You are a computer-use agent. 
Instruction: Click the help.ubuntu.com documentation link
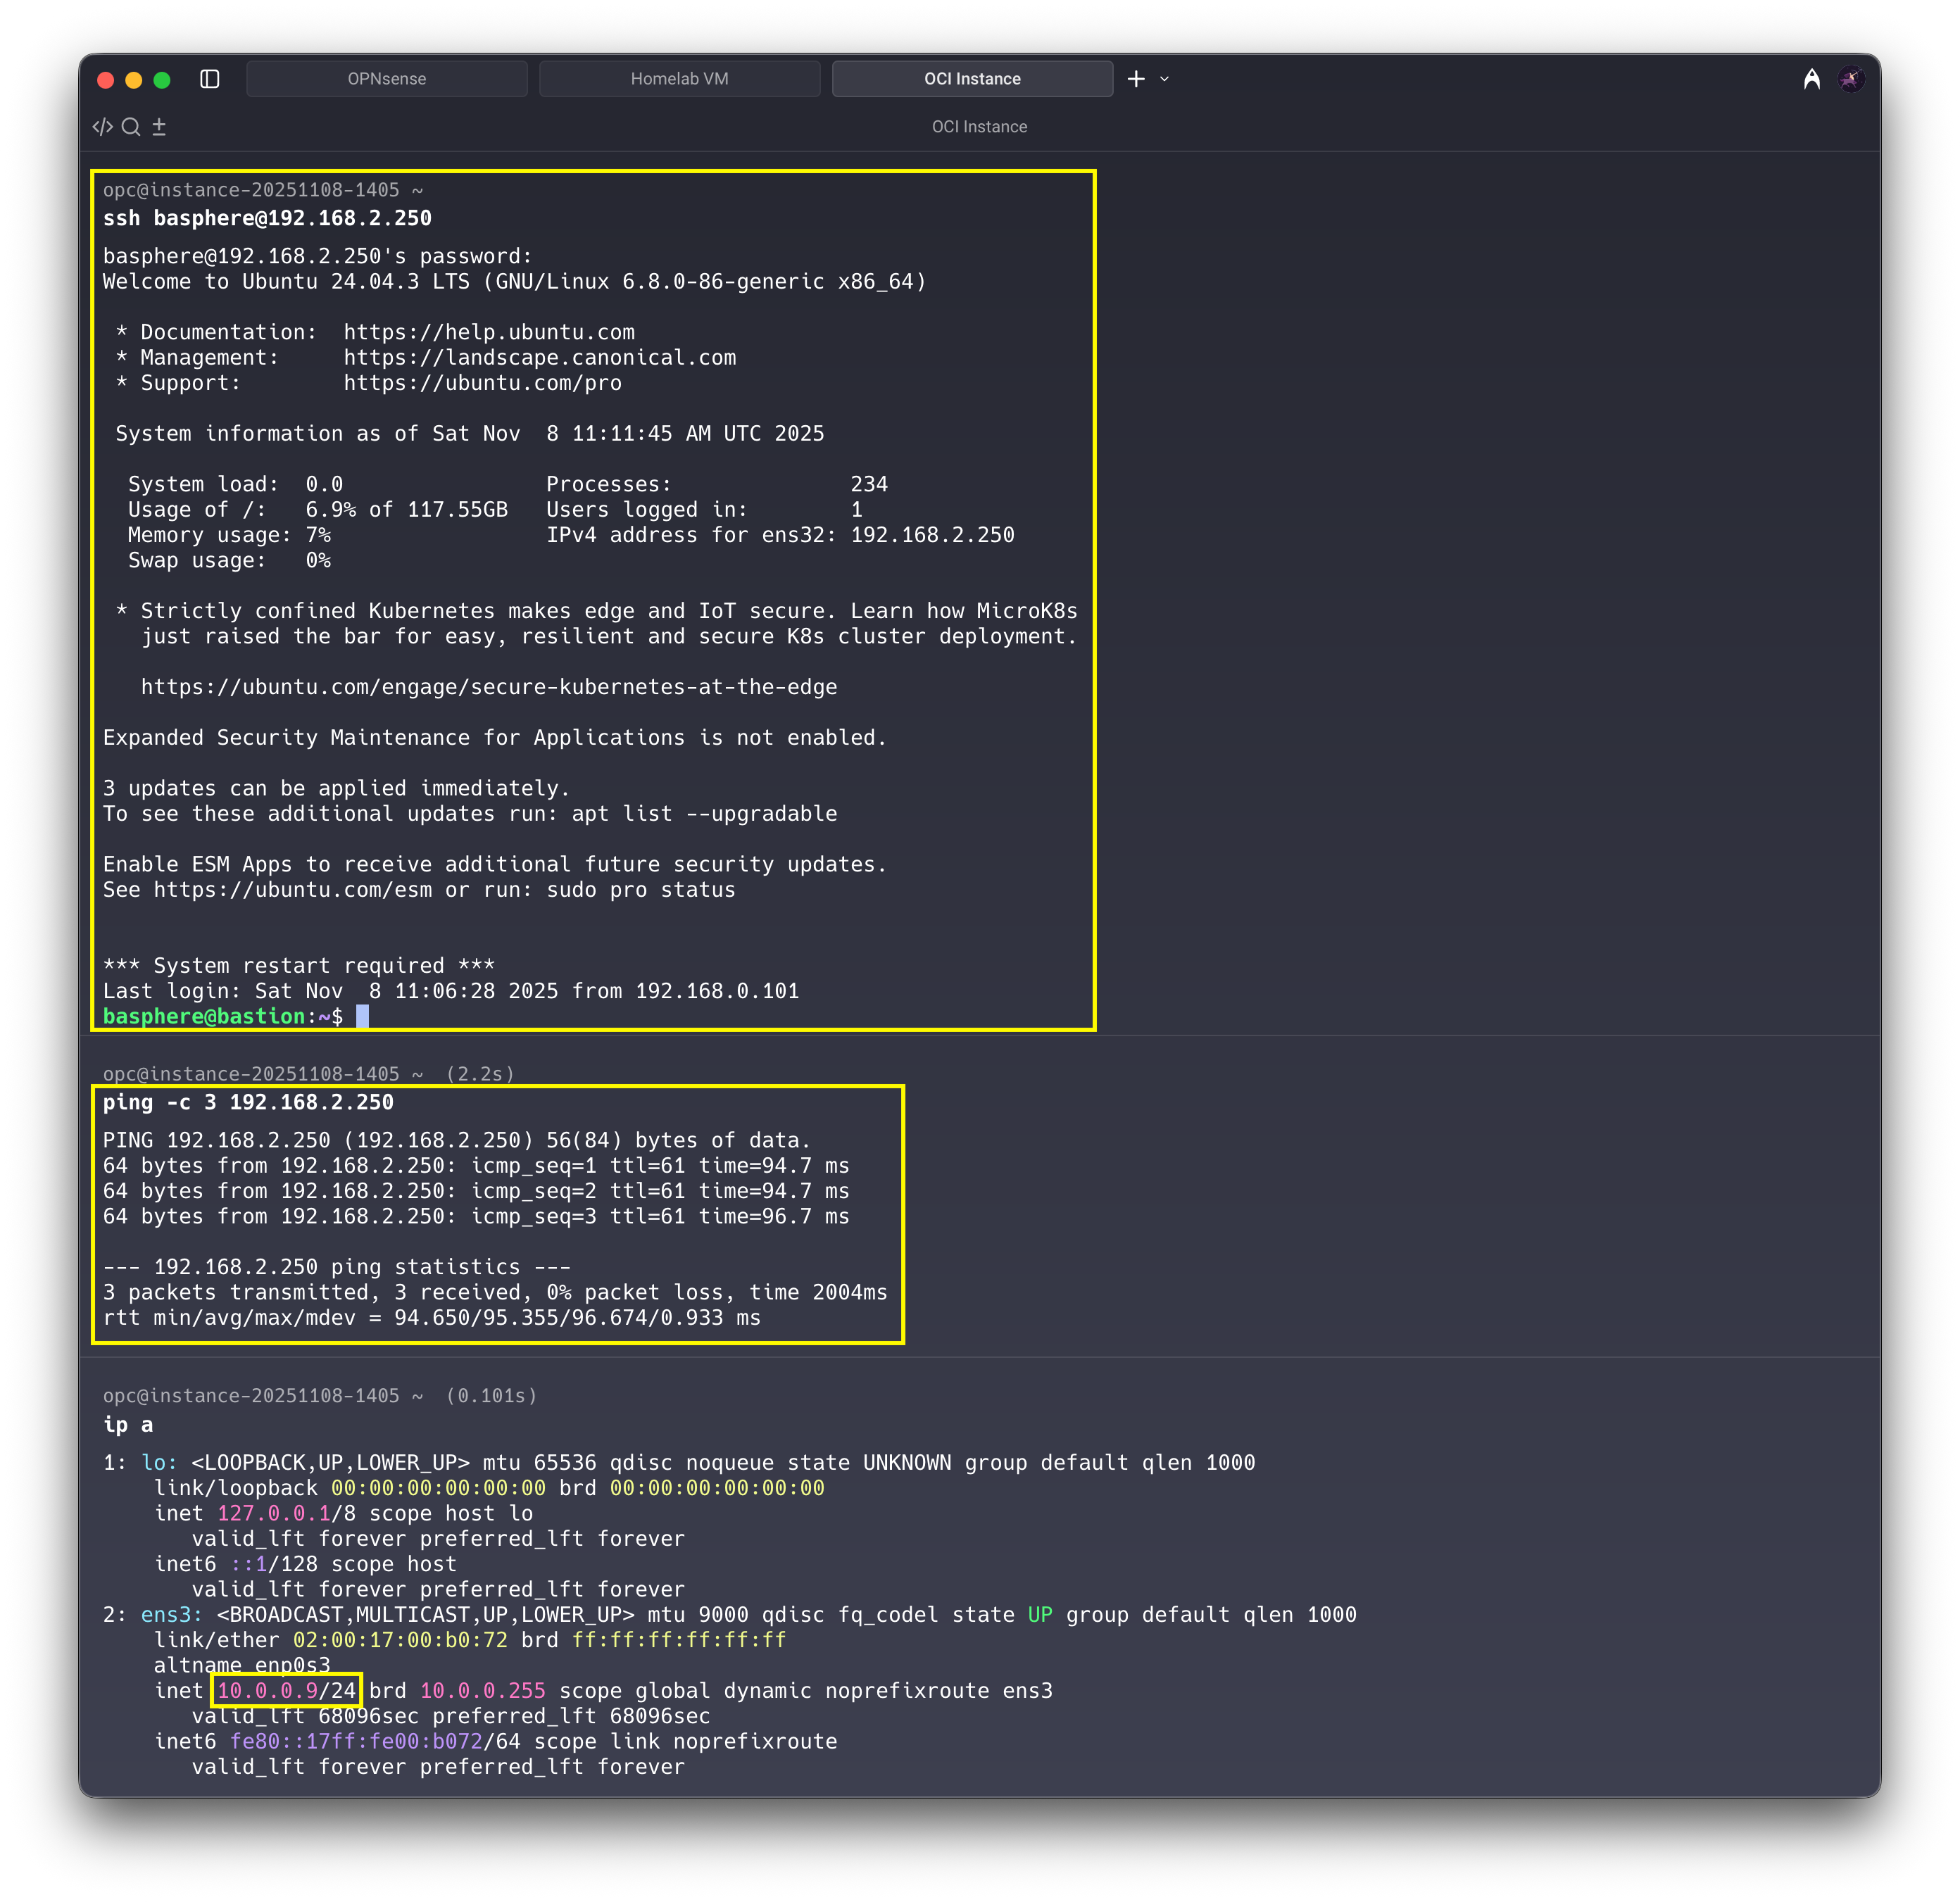coord(489,332)
